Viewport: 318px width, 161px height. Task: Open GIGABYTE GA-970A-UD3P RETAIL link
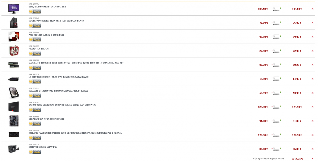click(x=46, y=119)
